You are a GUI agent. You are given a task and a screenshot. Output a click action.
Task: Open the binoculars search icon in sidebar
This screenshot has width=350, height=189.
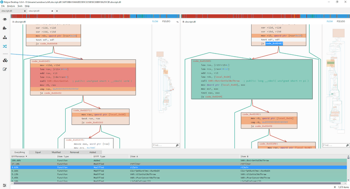(5, 61)
